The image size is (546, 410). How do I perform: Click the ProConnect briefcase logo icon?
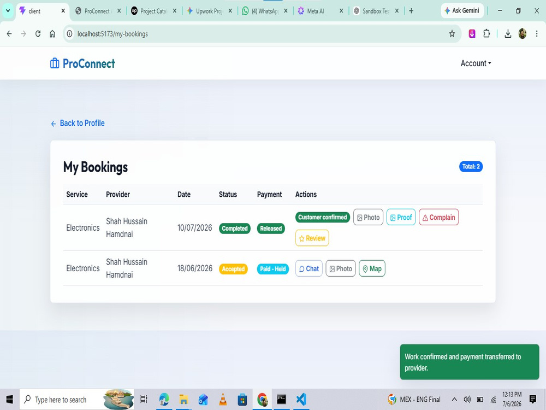[x=55, y=63]
